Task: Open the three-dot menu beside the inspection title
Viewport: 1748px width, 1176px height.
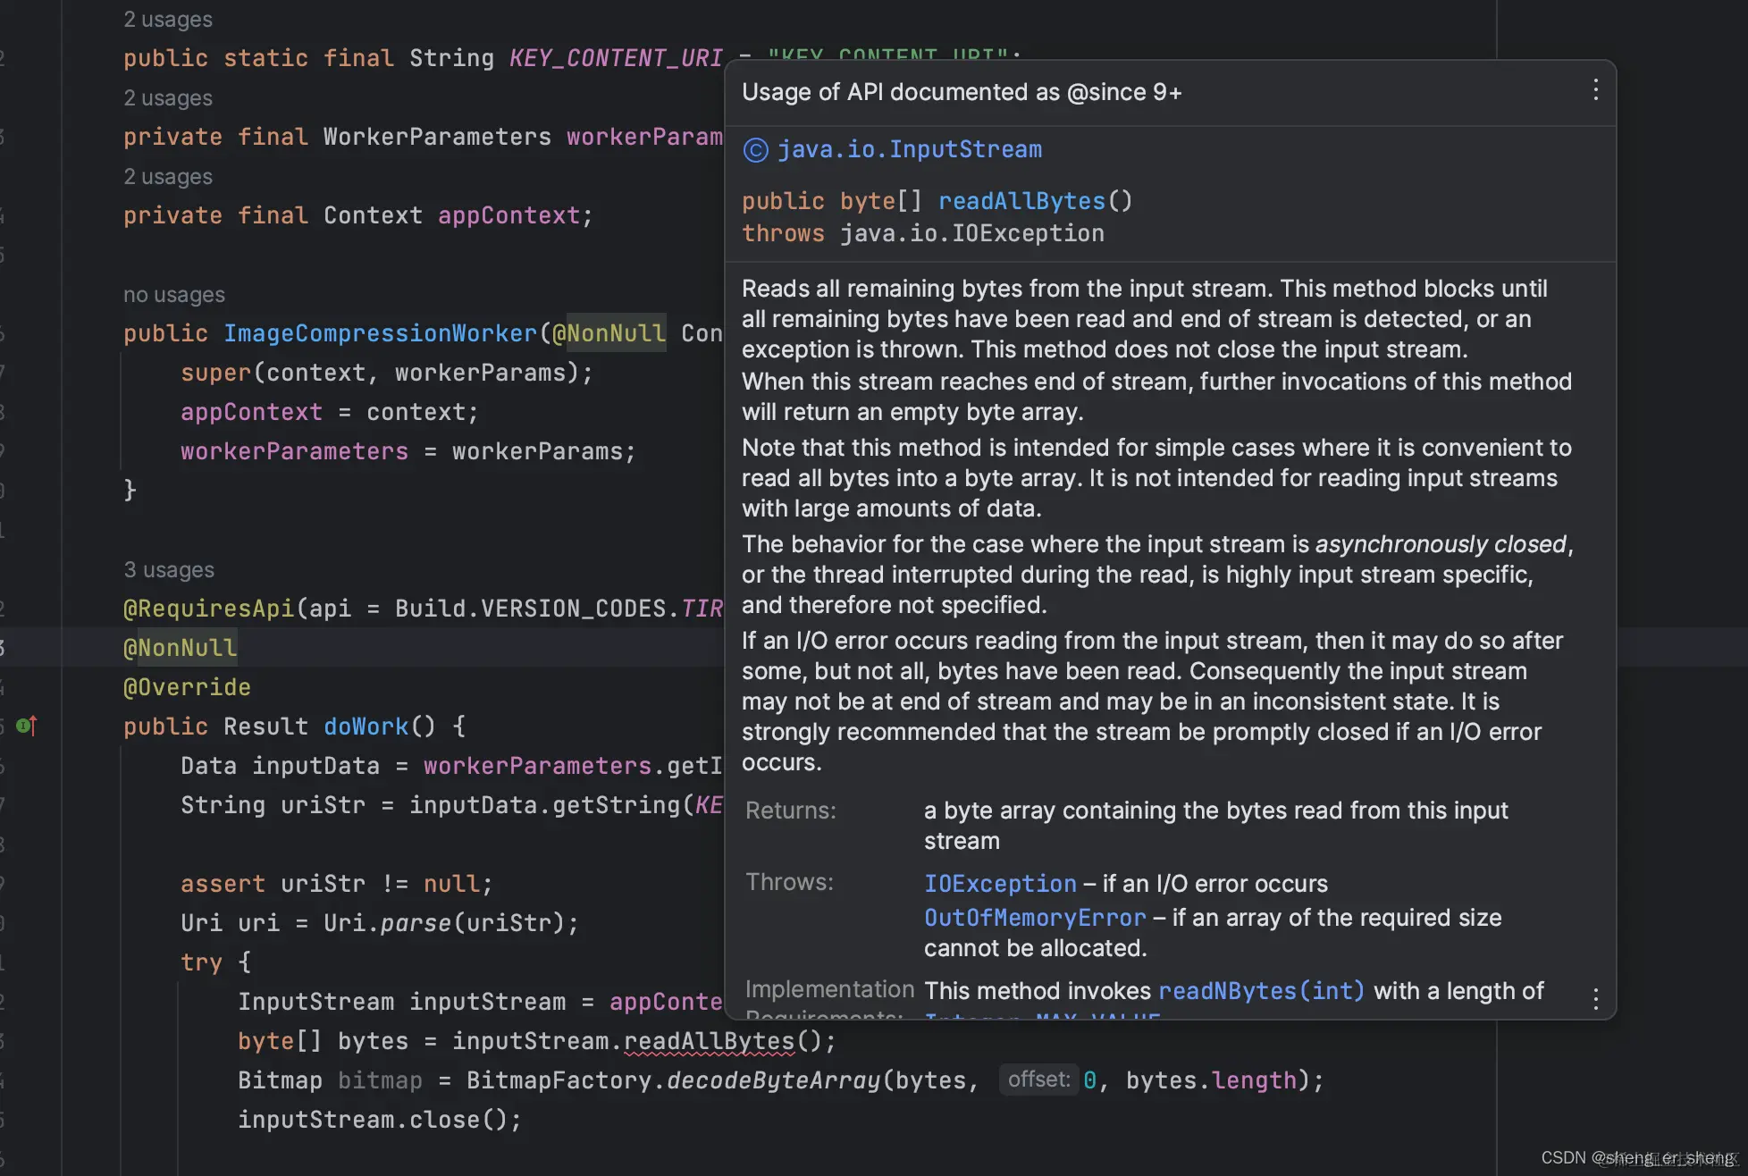Action: click(1595, 89)
